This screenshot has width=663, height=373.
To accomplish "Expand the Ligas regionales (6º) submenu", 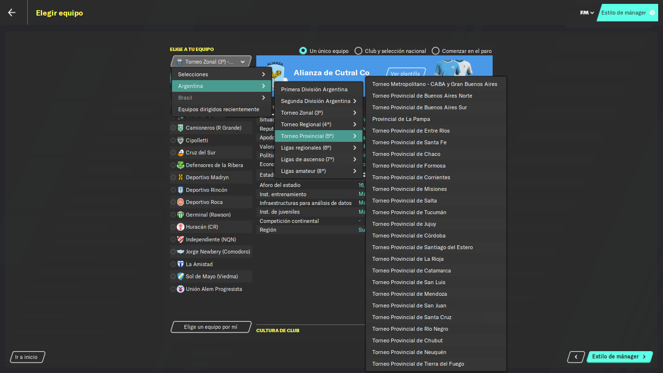I will tap(319, 148).
